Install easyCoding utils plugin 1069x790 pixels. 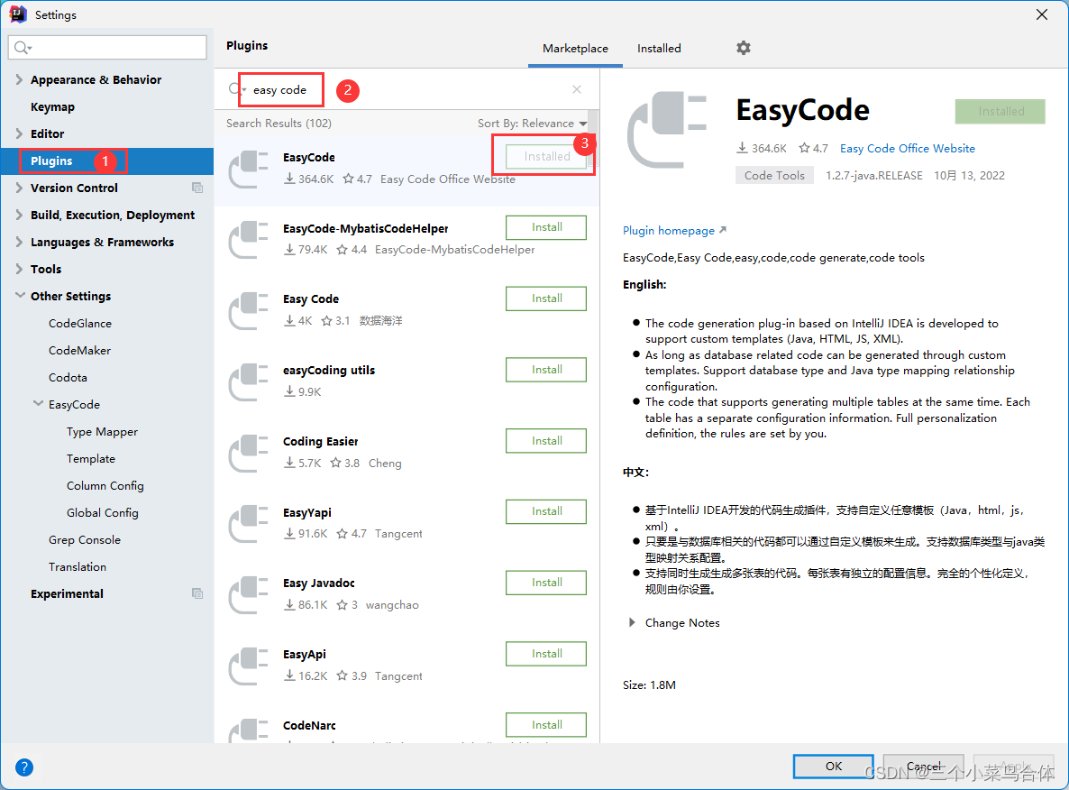[x=546, y=369]
